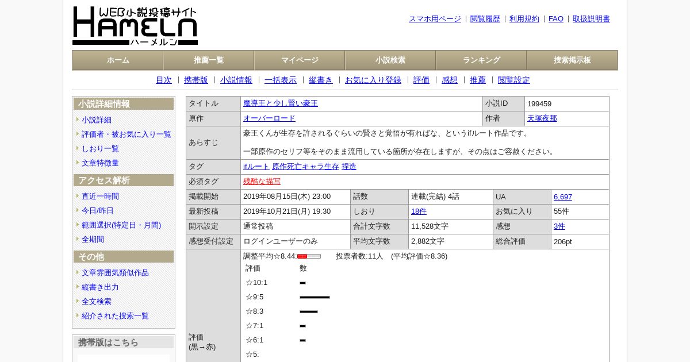This screenshot has height=362, width=690.
Task: Open 推薦 in the submenu
Action: (478, 80)
